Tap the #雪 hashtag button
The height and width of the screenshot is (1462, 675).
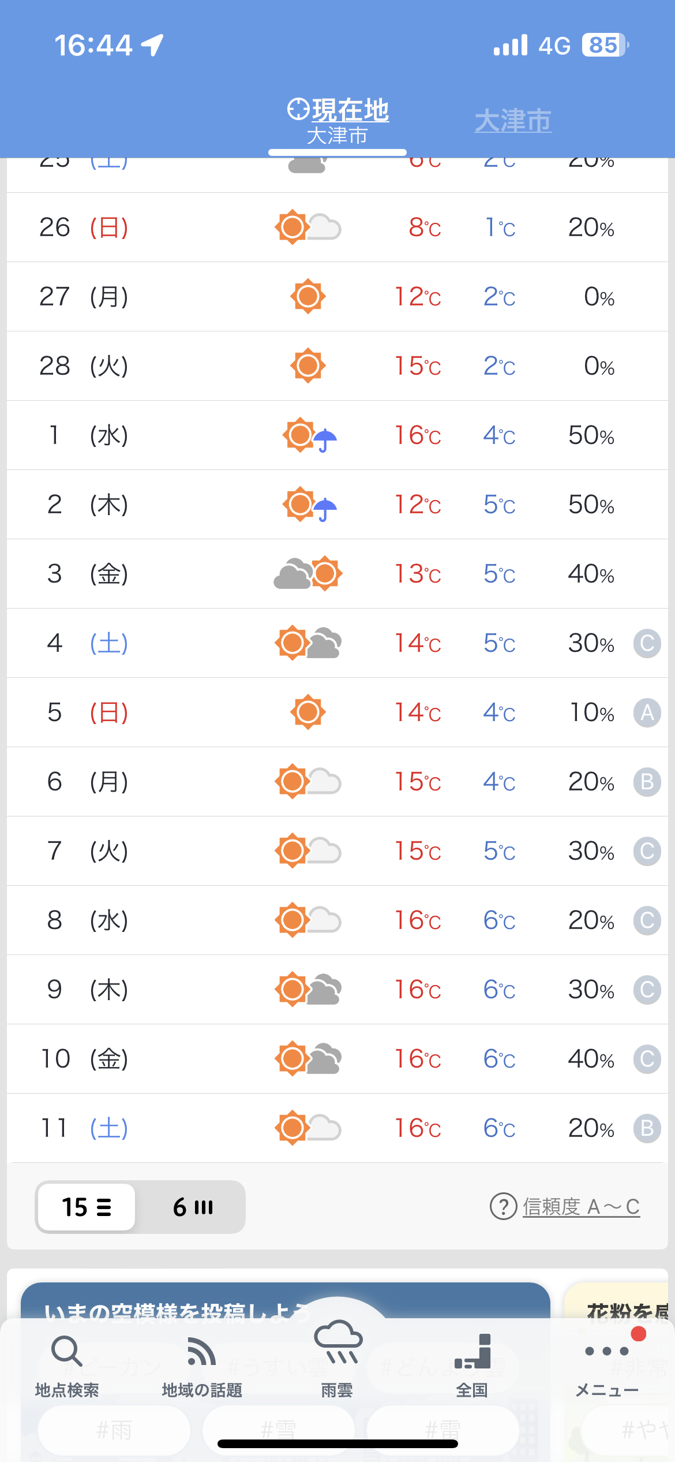tap(278, 1431)
